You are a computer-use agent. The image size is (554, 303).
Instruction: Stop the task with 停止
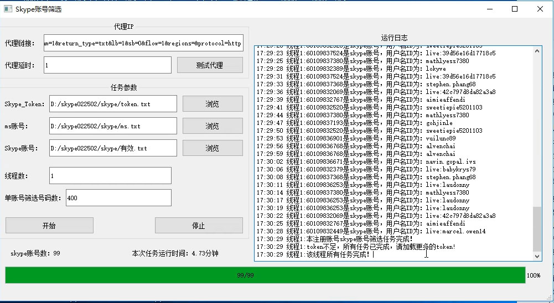[199, 225]
